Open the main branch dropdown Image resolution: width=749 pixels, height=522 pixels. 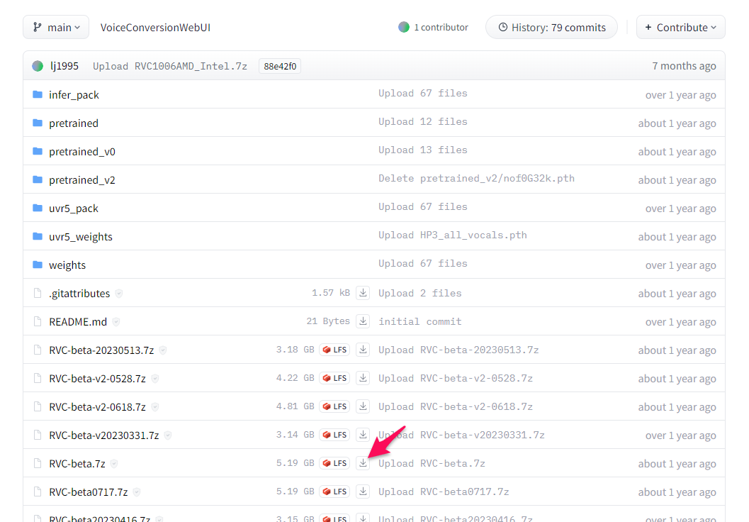(56, 27)
